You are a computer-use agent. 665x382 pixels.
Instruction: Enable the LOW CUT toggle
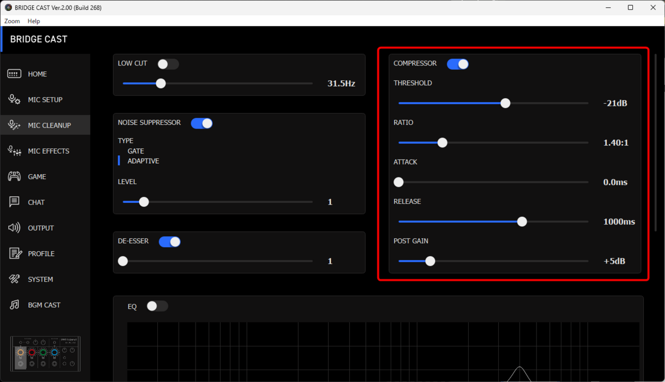(x=168, y=64)
